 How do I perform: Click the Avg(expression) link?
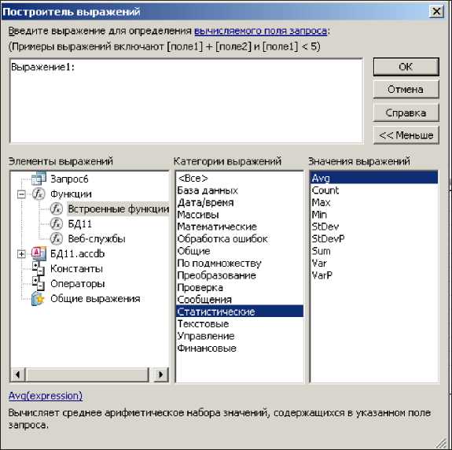(x=46, y=396)
